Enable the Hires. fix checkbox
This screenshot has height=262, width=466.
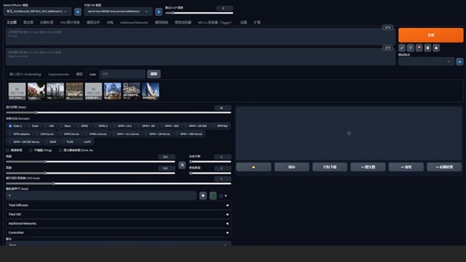tap(61, 150)
